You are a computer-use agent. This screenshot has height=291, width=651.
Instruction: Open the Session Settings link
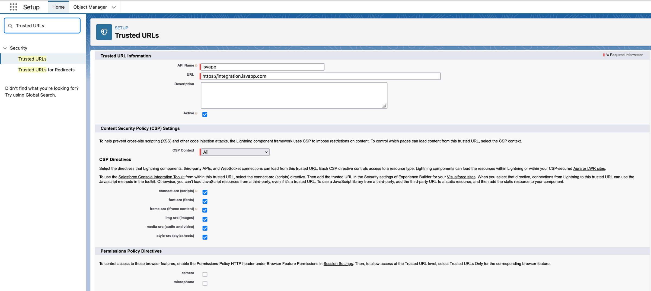[338, 264]
